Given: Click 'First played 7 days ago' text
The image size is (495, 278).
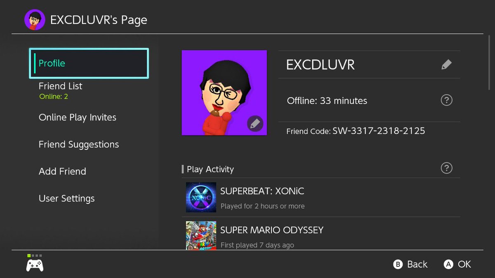Looking at the screenshot, I should [x=257, y=245].
